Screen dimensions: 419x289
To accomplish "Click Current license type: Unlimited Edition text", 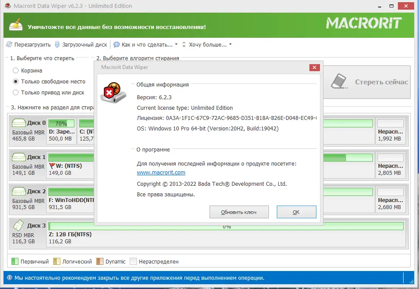I will point(185,108).
